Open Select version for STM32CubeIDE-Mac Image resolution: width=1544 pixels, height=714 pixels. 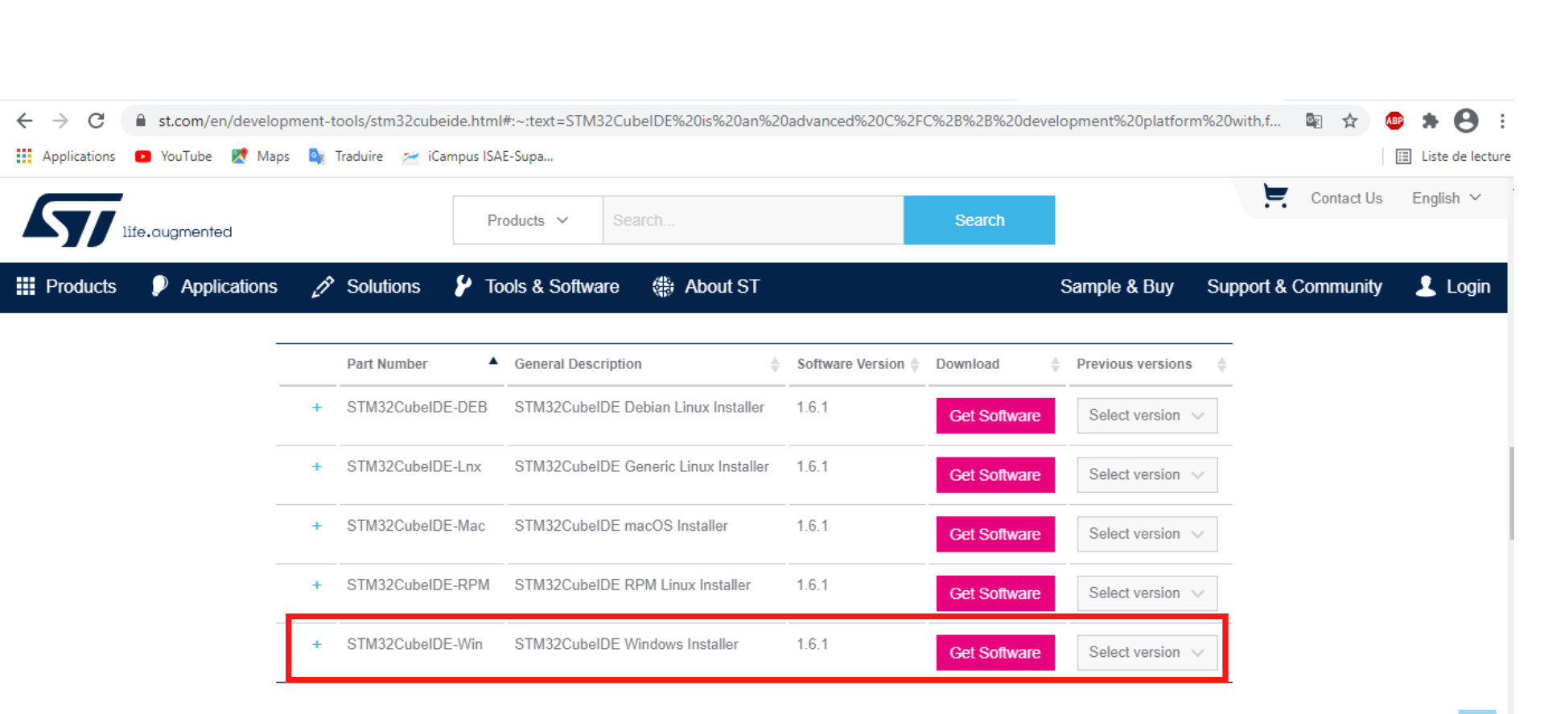click(1147, 534)
